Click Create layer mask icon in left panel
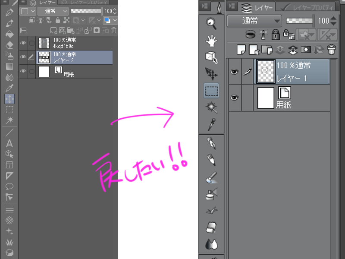 96,30
